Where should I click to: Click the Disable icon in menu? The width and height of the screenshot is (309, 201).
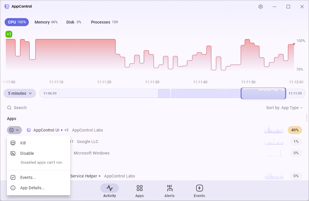tap(13, 153)
